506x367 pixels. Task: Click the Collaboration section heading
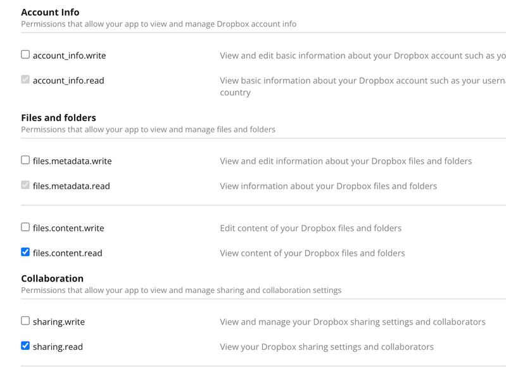52,278
